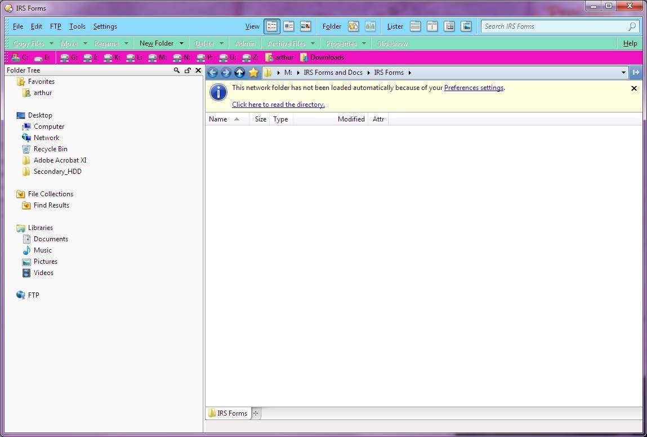Open the path history dropdown arrow

[x=623, y=73]
